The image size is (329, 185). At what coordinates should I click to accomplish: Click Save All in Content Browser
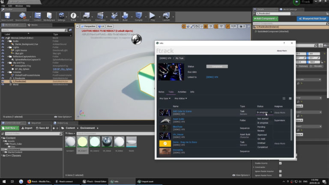pyautogui.click(x=42, y=128)
